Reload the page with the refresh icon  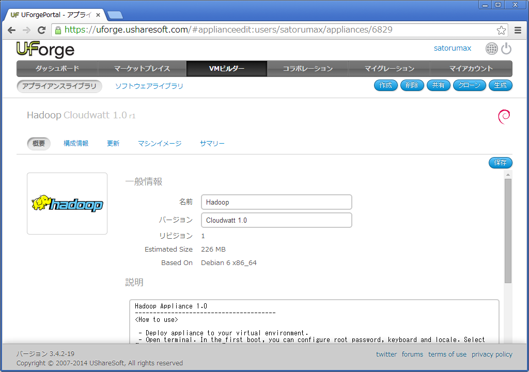tap(41, 30)
